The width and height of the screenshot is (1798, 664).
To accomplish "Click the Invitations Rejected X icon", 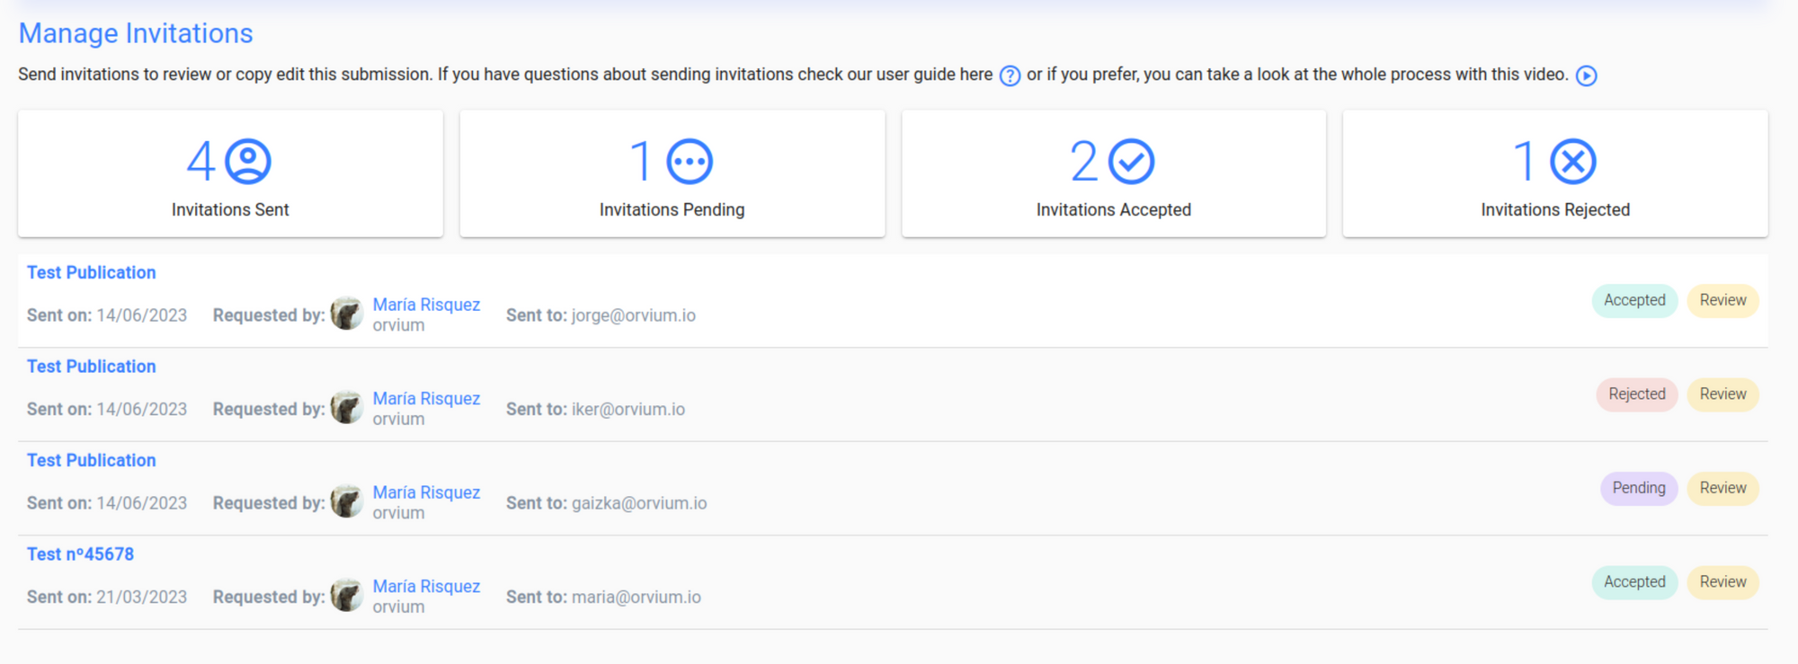I will click(x=1573, y=162).
